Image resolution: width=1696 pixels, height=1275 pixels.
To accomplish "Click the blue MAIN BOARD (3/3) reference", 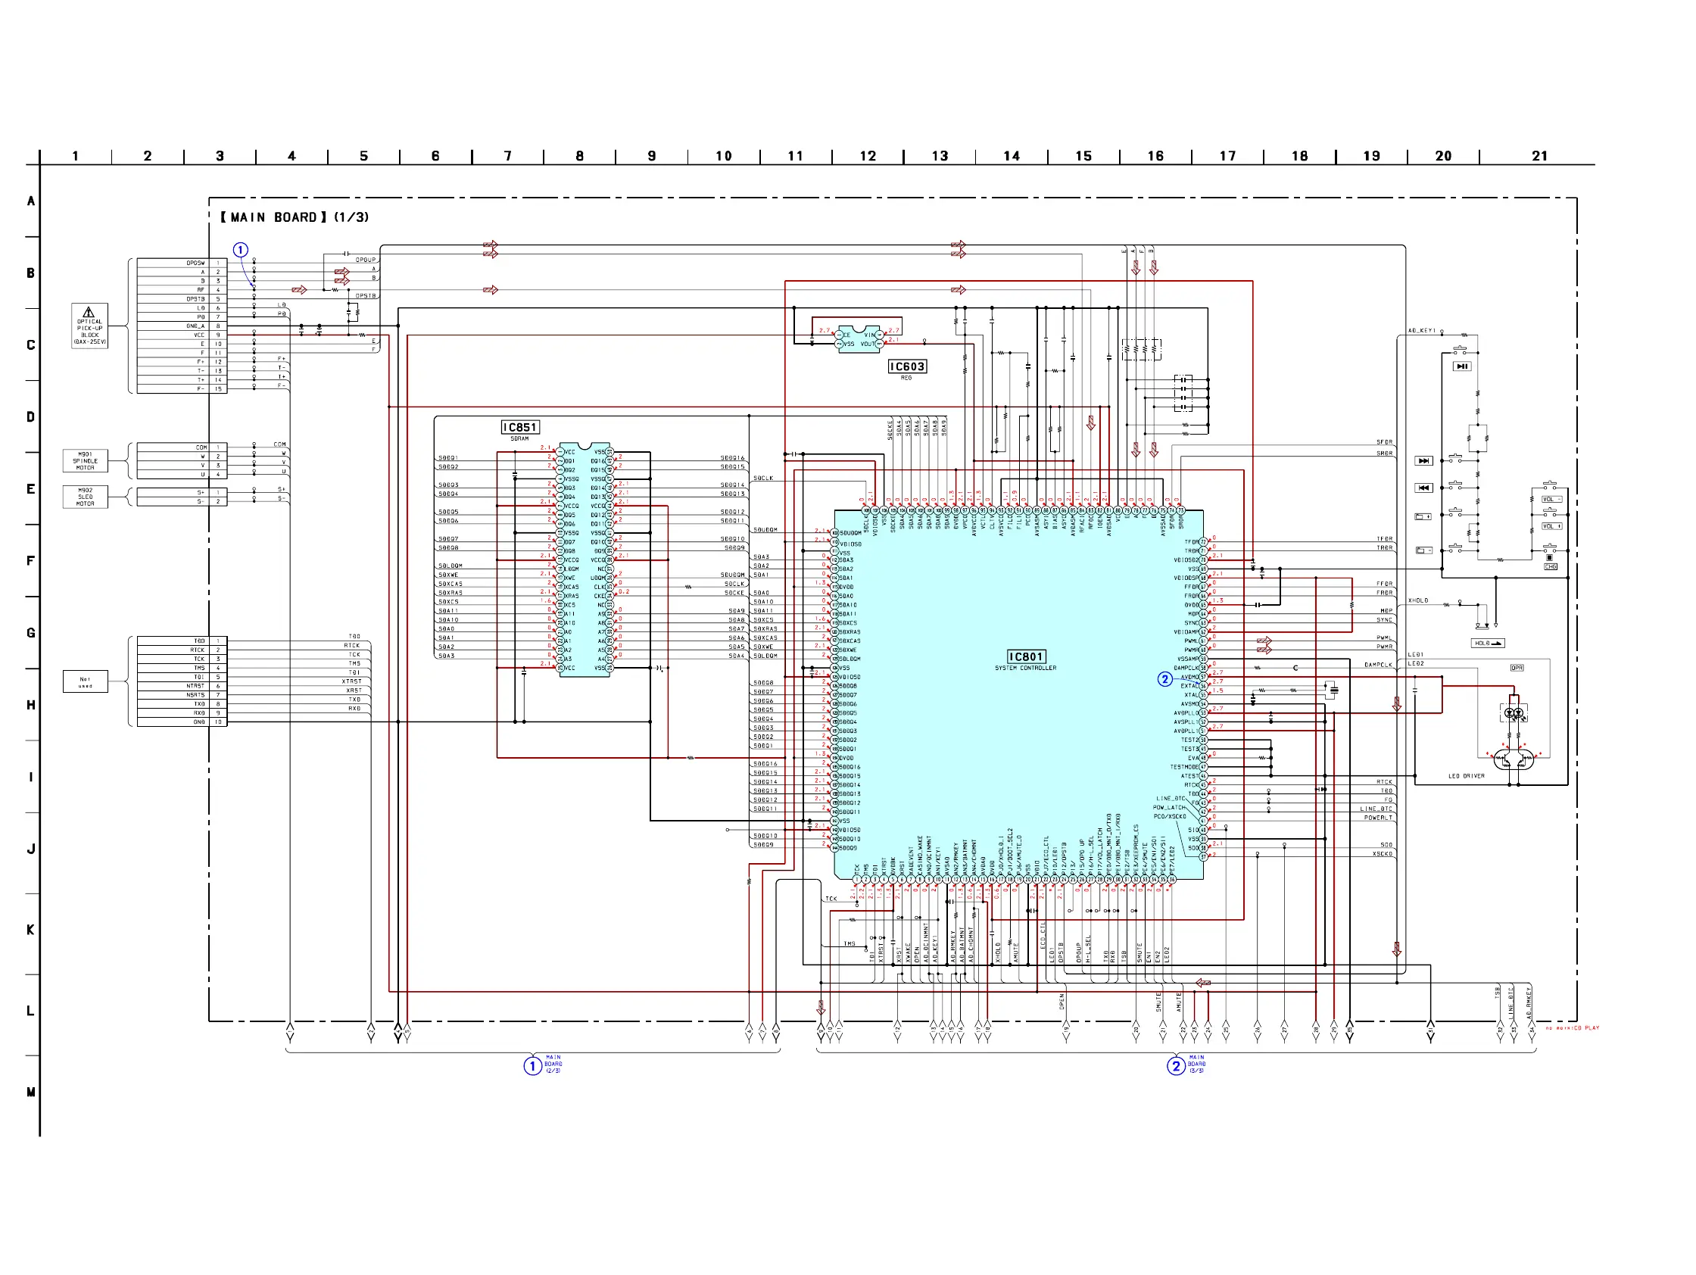I will pos(1176,1066).
